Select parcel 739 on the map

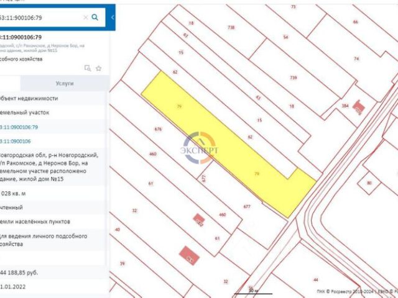coord(294,78)
